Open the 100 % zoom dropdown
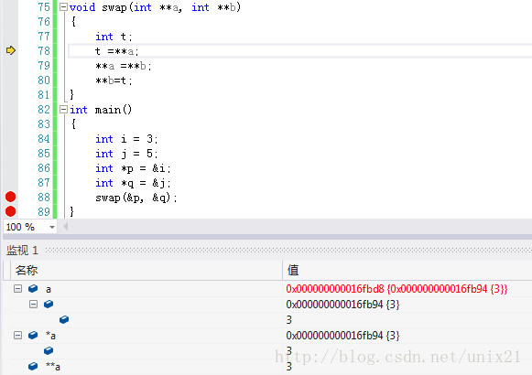The image size is (532, 375). click(x=52, y=227)
